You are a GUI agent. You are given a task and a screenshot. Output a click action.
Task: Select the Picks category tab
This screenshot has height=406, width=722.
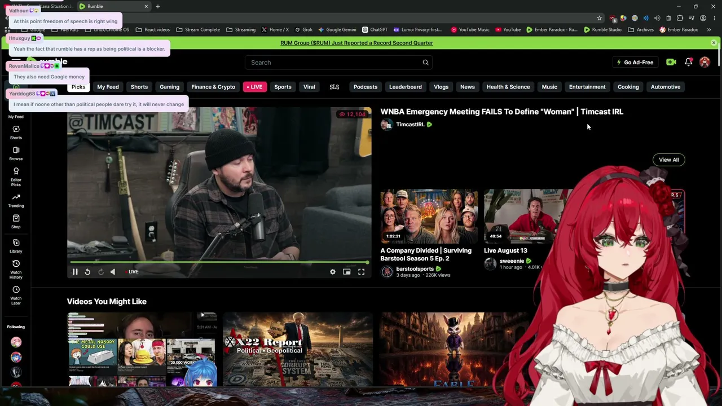(78, 87)
